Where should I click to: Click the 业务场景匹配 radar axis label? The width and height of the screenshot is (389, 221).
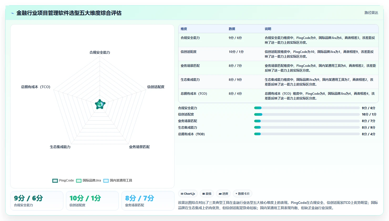coord(139,147)
